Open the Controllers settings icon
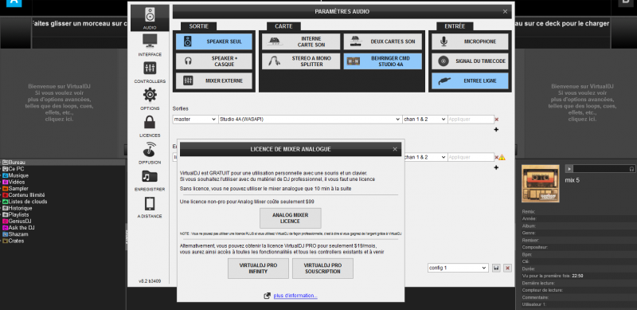The width and height of the screenshot is (637, 310). pyautogui.click(x=150, y=69)
